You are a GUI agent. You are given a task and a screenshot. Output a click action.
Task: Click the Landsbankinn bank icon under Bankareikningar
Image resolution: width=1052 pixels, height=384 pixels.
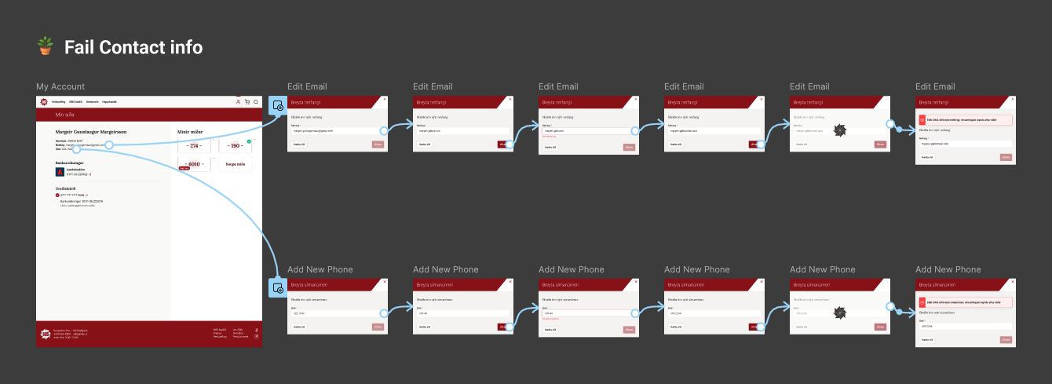[x=60, y=172]
